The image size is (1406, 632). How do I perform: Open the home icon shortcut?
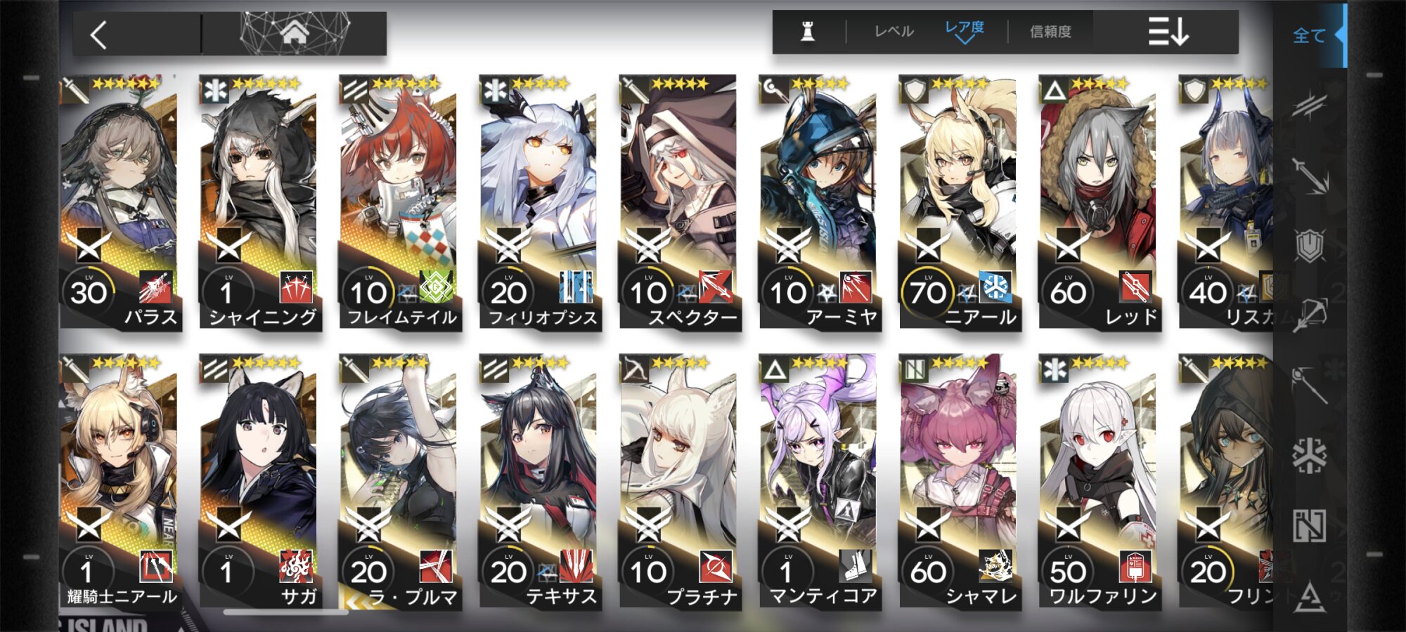click(295, 32)
